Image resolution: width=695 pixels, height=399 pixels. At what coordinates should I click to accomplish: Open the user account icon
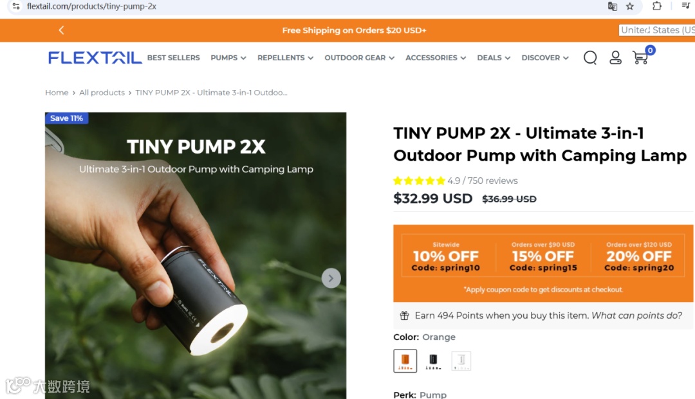pyautogui.click(x=615, y=58)
